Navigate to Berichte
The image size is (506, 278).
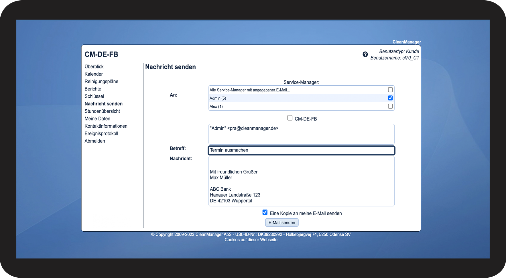pos(93,89)
